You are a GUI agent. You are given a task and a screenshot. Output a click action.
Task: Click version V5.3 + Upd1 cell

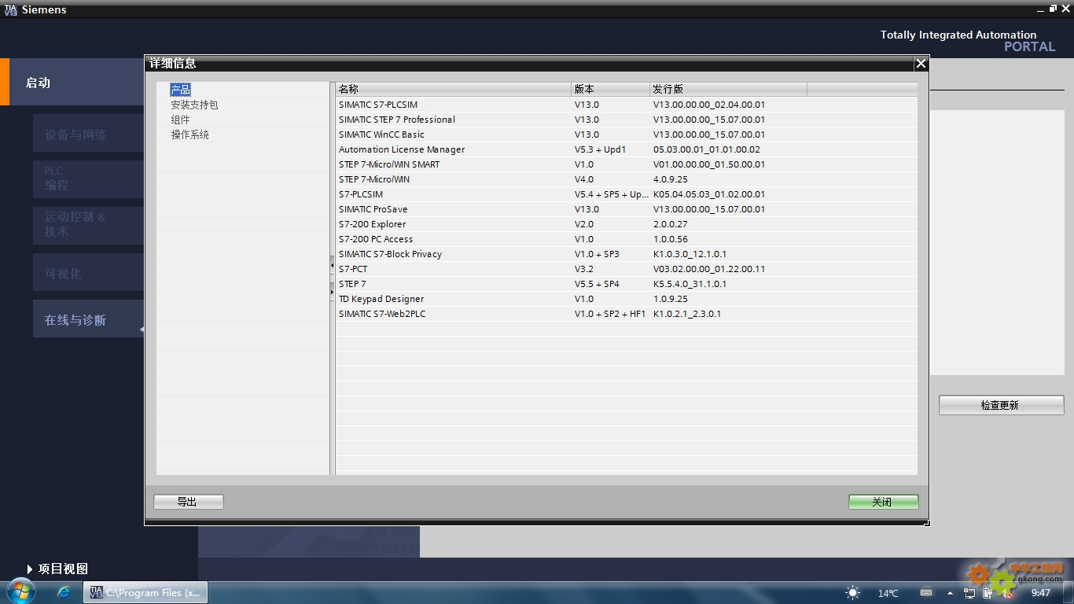601,149
